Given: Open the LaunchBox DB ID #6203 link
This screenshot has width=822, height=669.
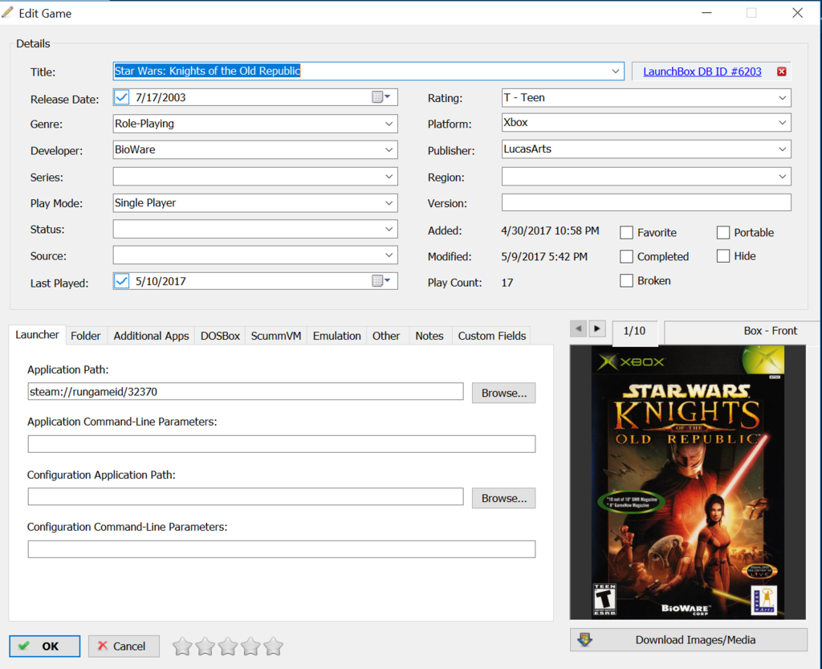Looking at the screenshot, I should tap(702, 71).
